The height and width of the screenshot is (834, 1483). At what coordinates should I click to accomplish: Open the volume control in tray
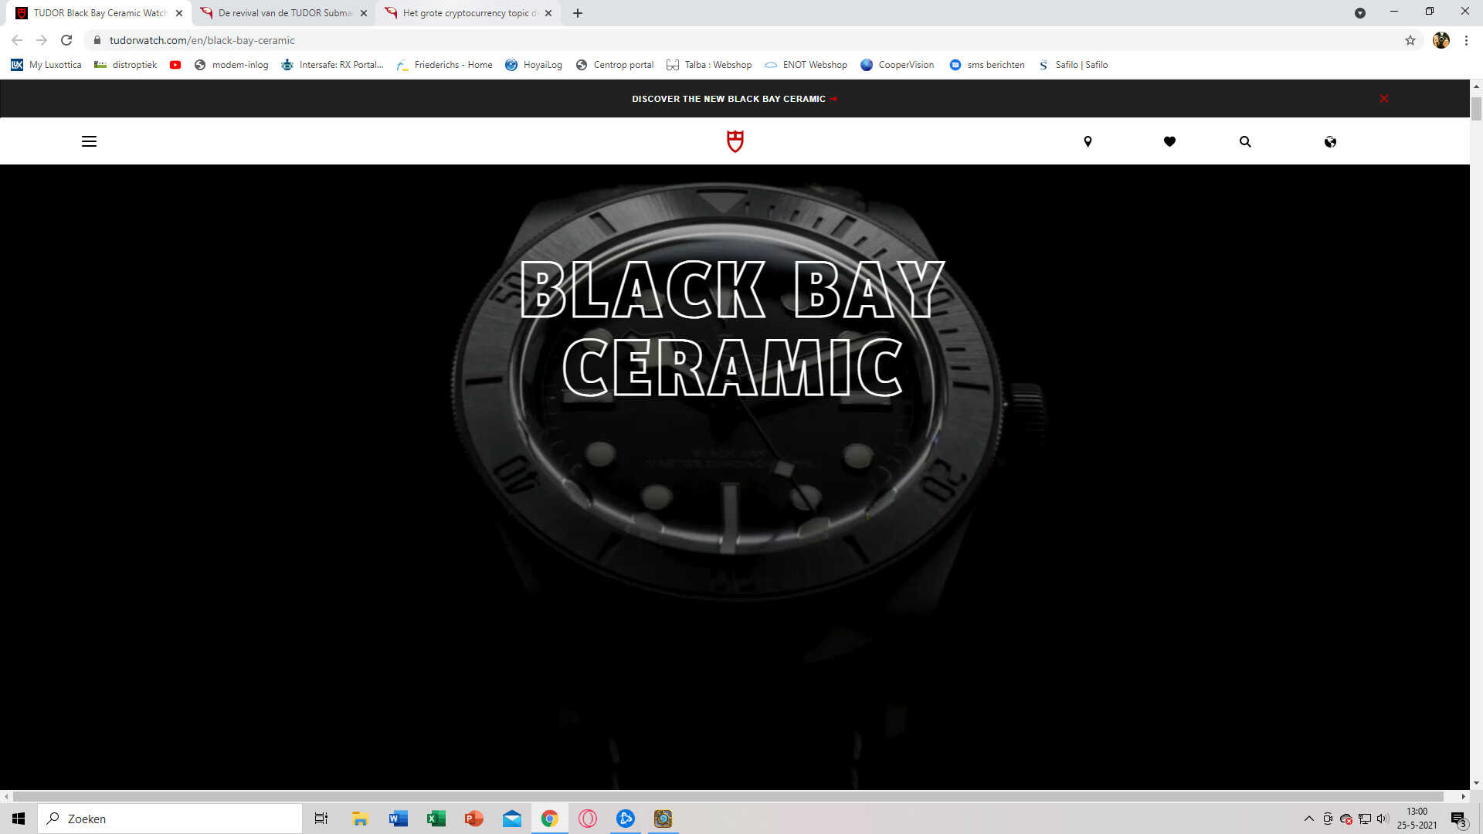1383,819
